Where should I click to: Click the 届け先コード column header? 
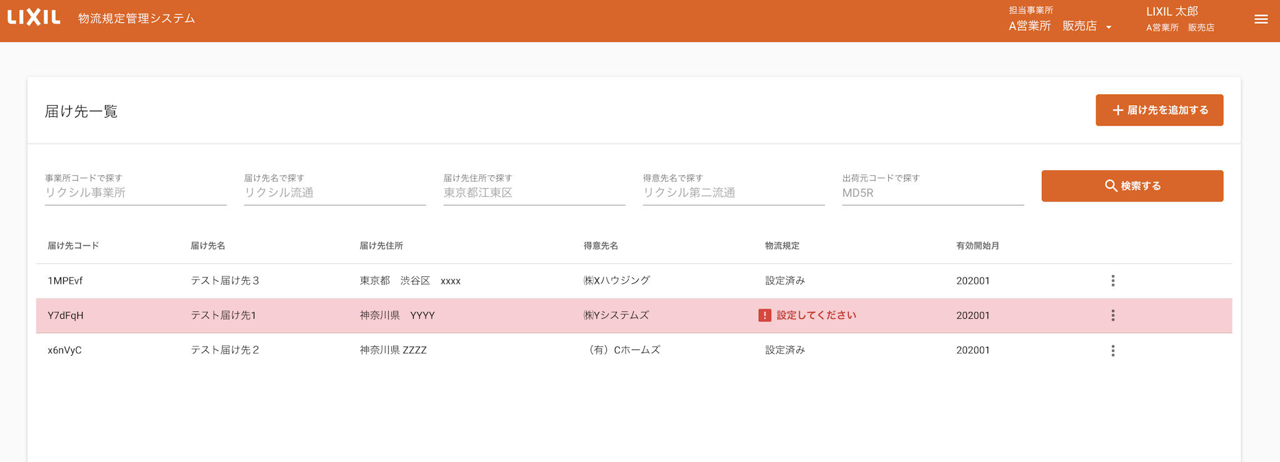click(x=73, y=246)
